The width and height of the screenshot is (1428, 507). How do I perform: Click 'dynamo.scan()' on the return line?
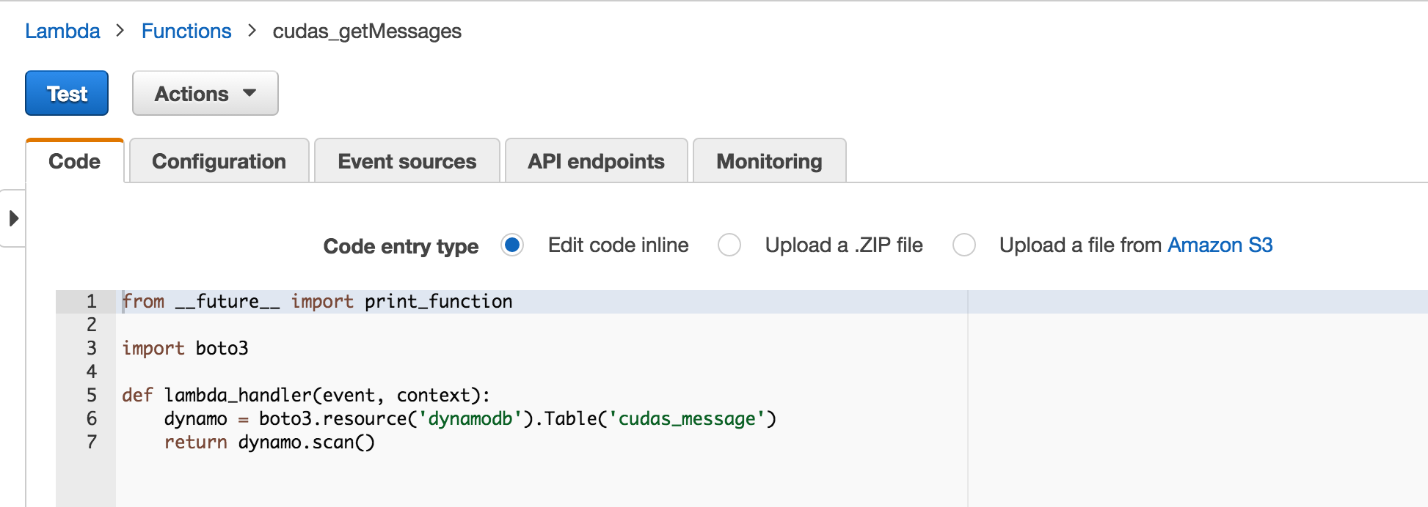click(x=307, y=442)
